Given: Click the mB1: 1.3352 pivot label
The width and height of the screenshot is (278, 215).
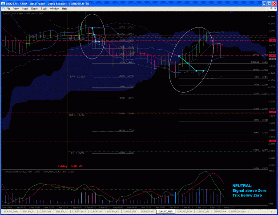Looking at the screenshot, I should (x=77, y=115).
